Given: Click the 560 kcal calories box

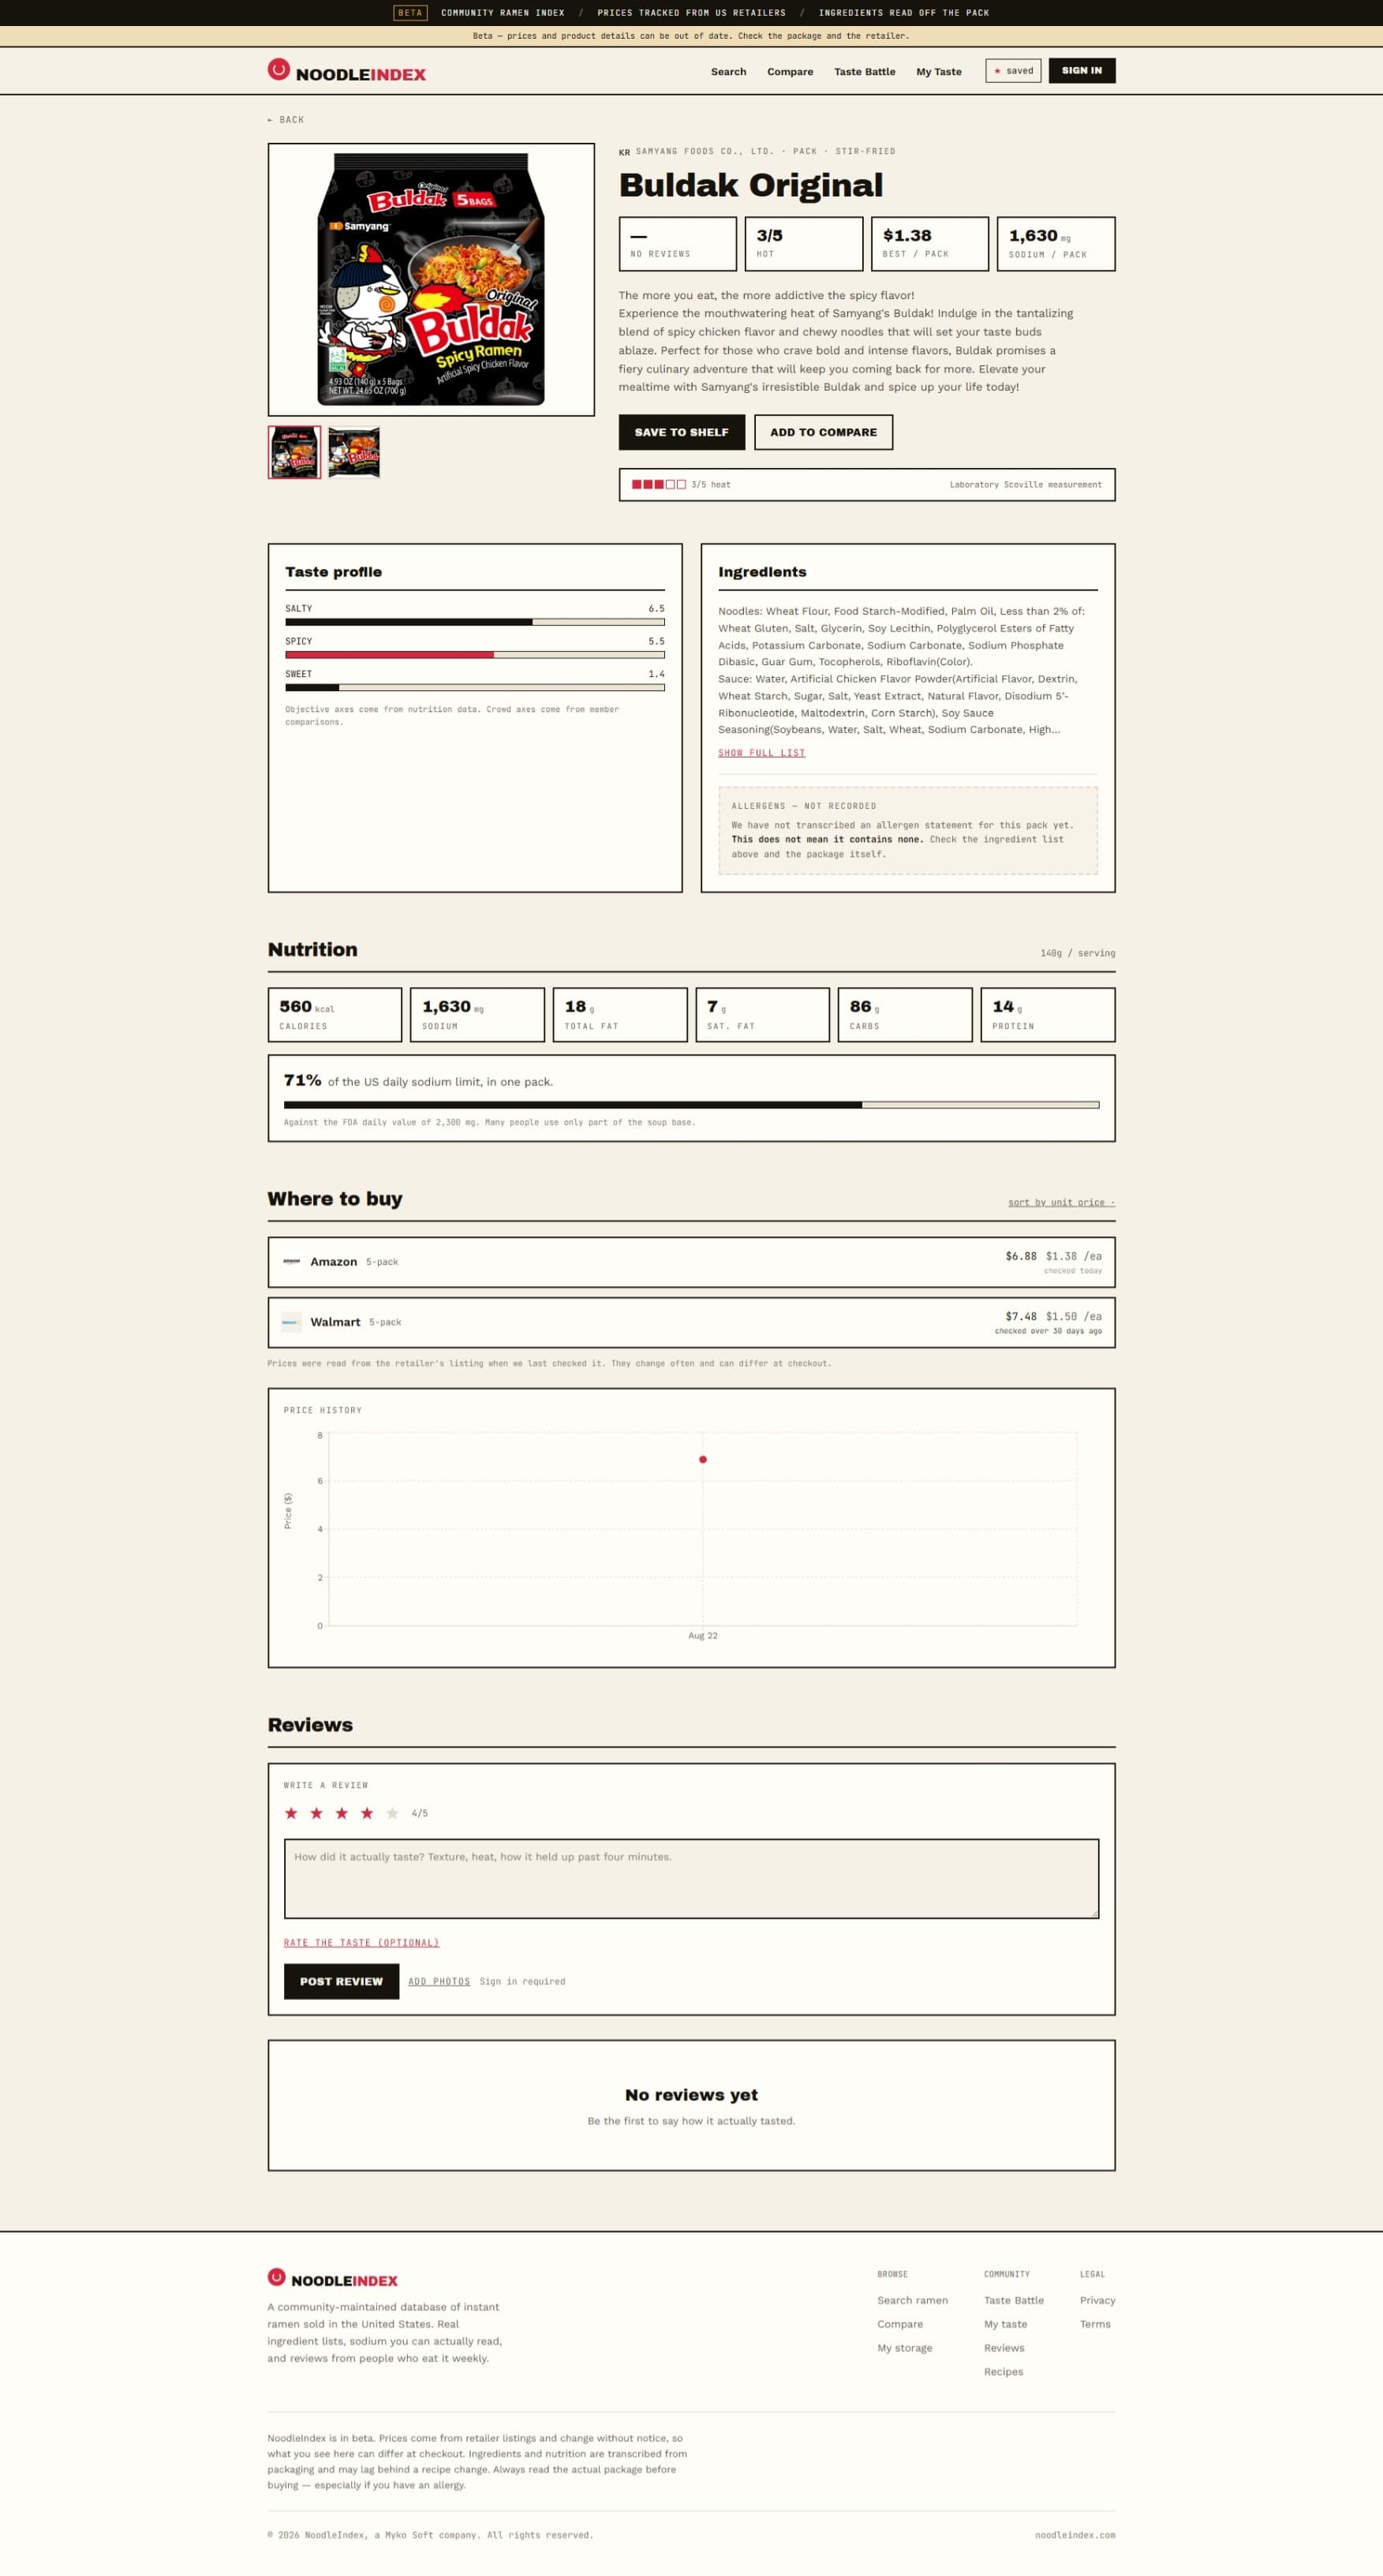Looking at the screenshot, I should (x=335, y=1015).
